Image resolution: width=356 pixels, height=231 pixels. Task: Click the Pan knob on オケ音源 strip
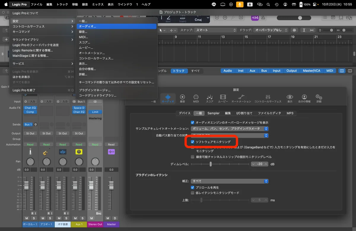click(x=63, y=162)
